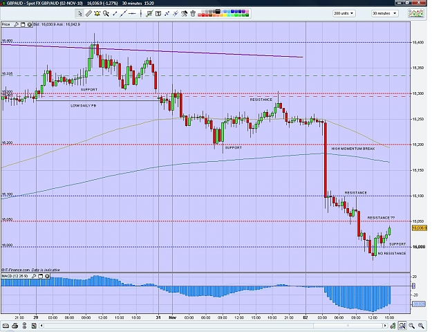The image size is (432, 332).
Task: Pick the ruler measuring tool
Action: [88, 13]
